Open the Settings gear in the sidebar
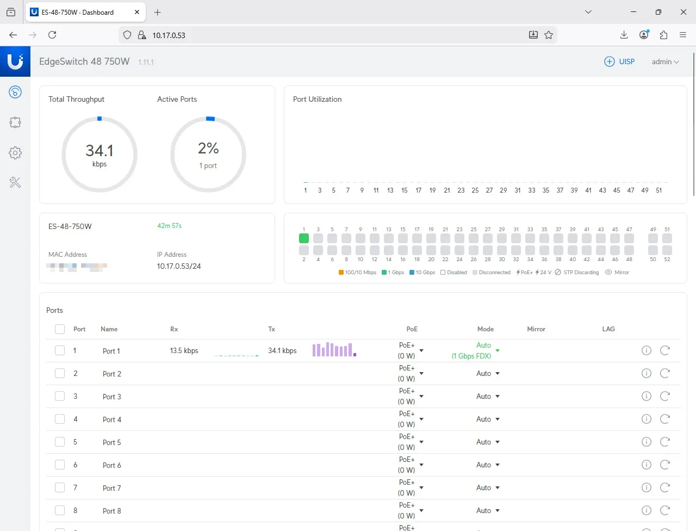This screenshot has height=531, width=696. [x=15, y=153]
